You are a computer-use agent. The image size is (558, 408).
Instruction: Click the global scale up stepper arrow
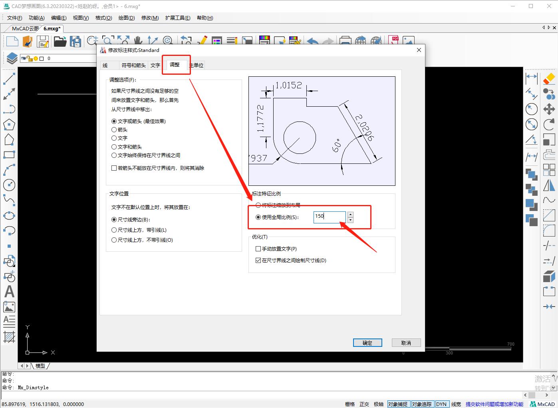point(350,214)
